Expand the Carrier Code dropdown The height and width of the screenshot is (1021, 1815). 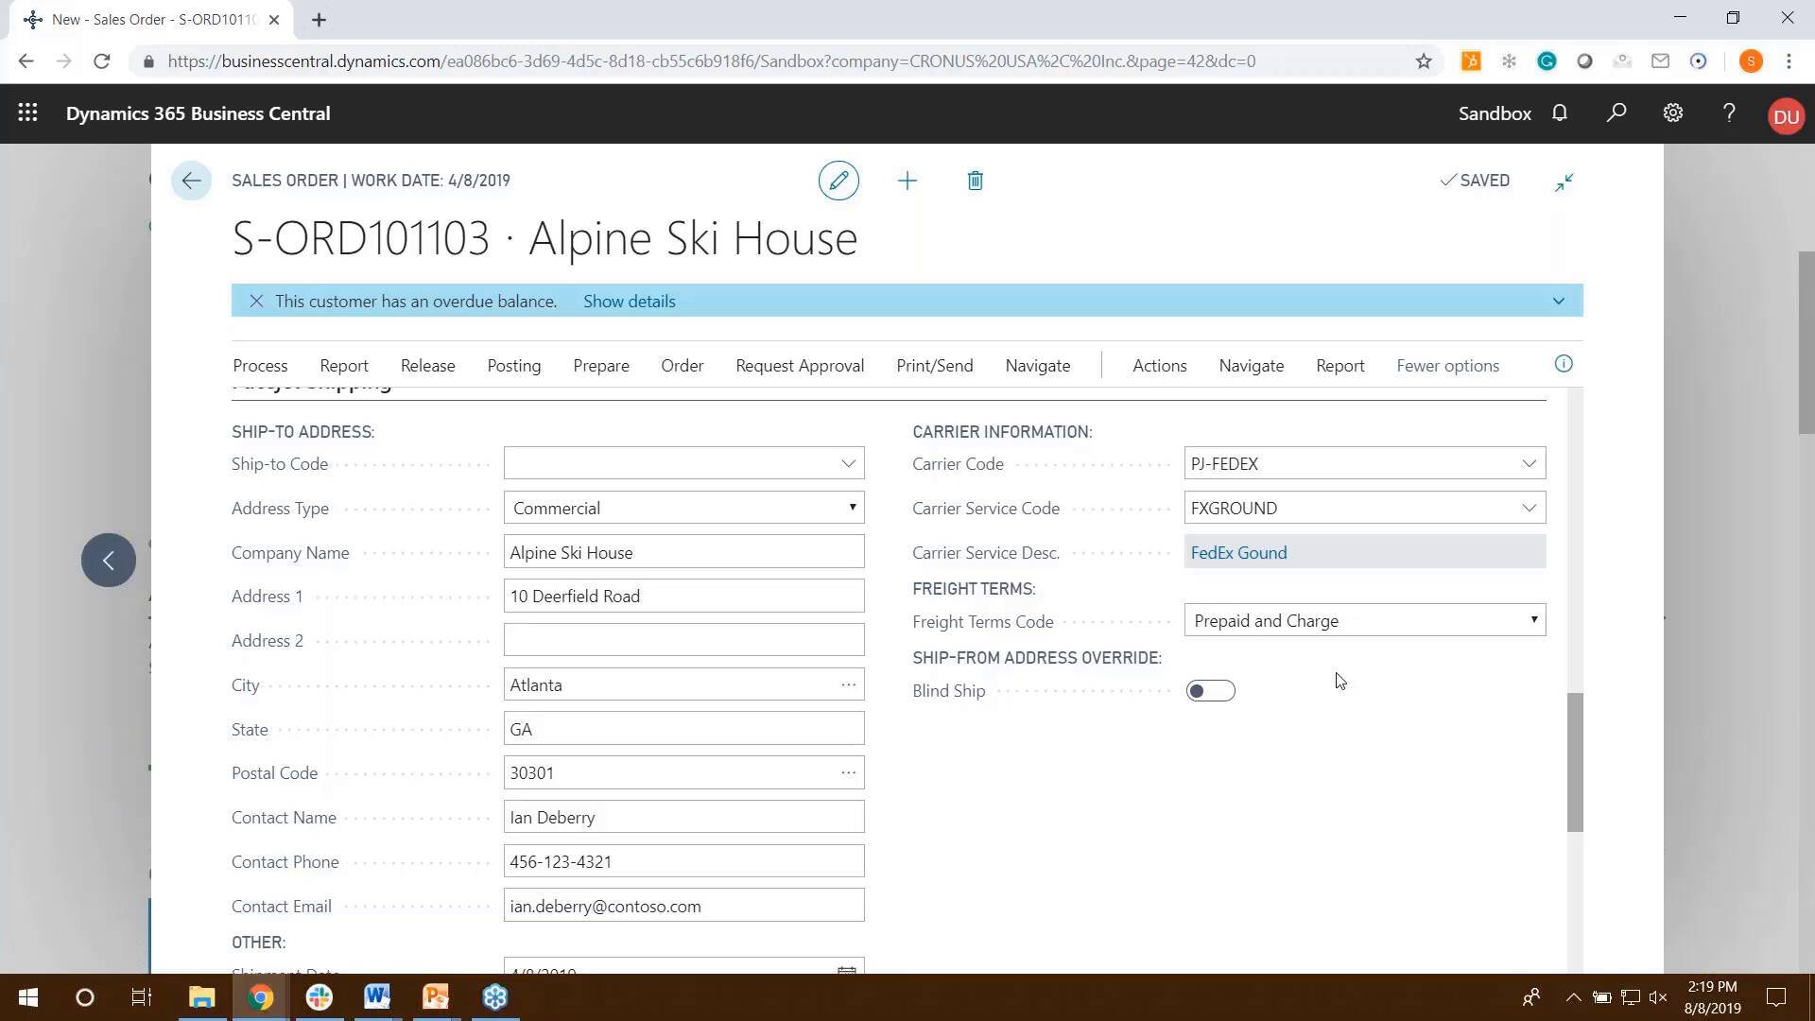1529,463
